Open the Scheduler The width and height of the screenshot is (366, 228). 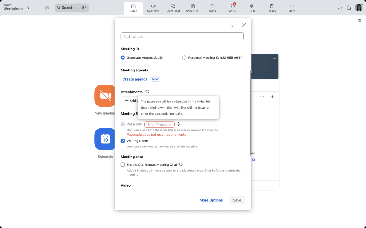[x=193, y=8]
